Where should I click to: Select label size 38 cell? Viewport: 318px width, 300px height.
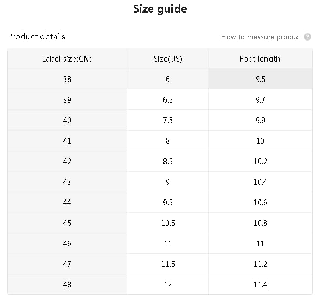[67, 79]
